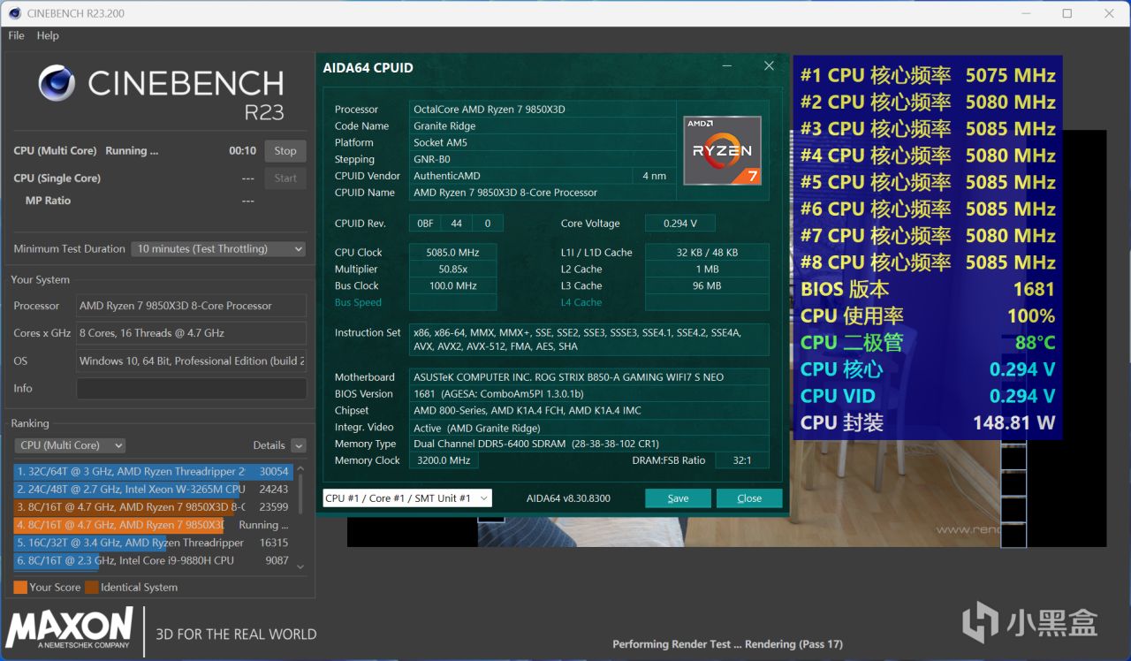The image size is (1131, 661).
Task: Select the 16C/32T Threadripper ranking entry
Action: click(x=153, y=543)
